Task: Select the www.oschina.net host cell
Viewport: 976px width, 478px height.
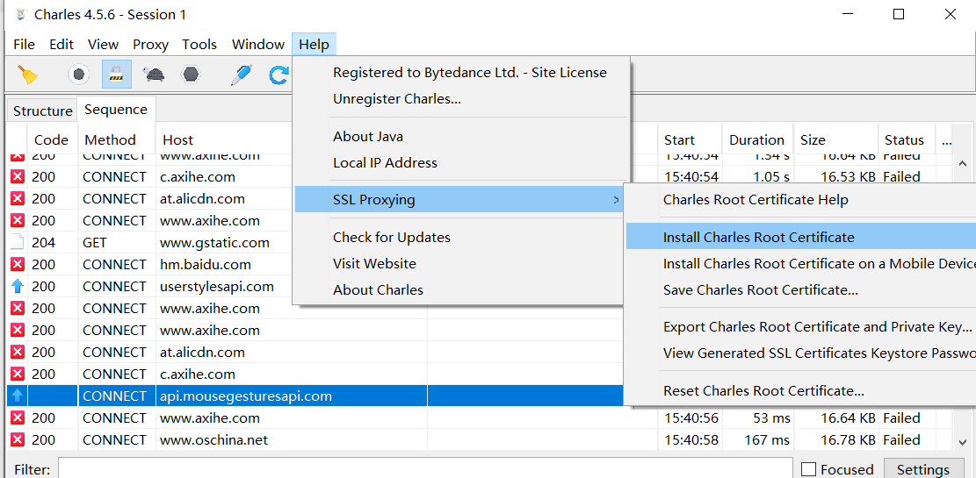Action: [213, 440]
